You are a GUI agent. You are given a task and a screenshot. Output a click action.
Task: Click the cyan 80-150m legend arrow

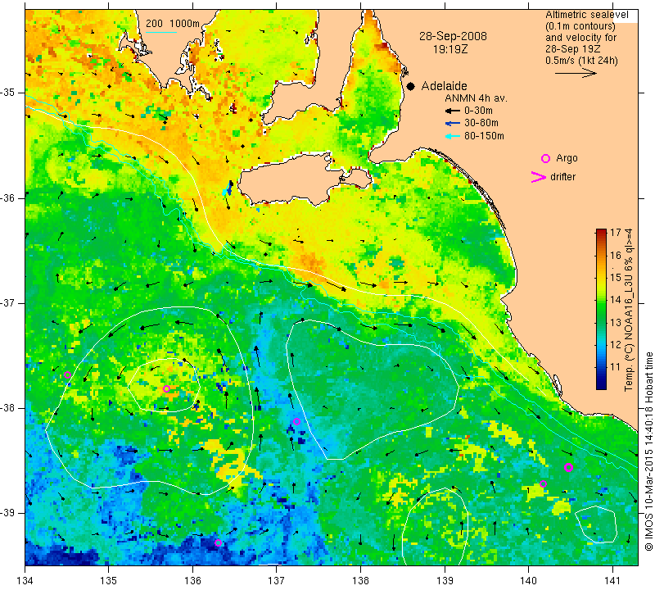click(x=453, y=136)
